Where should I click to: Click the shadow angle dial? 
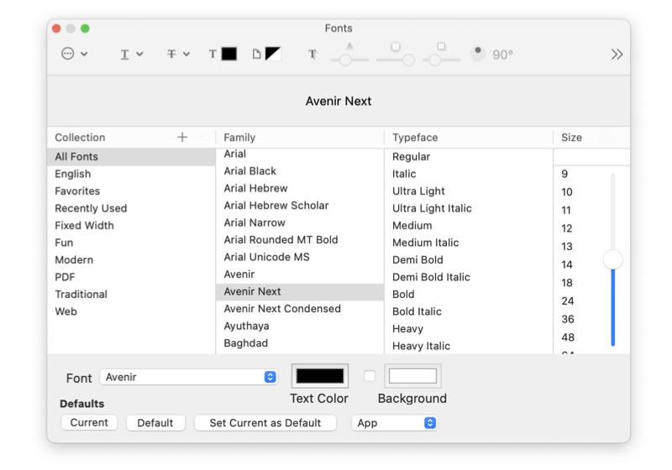[x=477, y=54]
